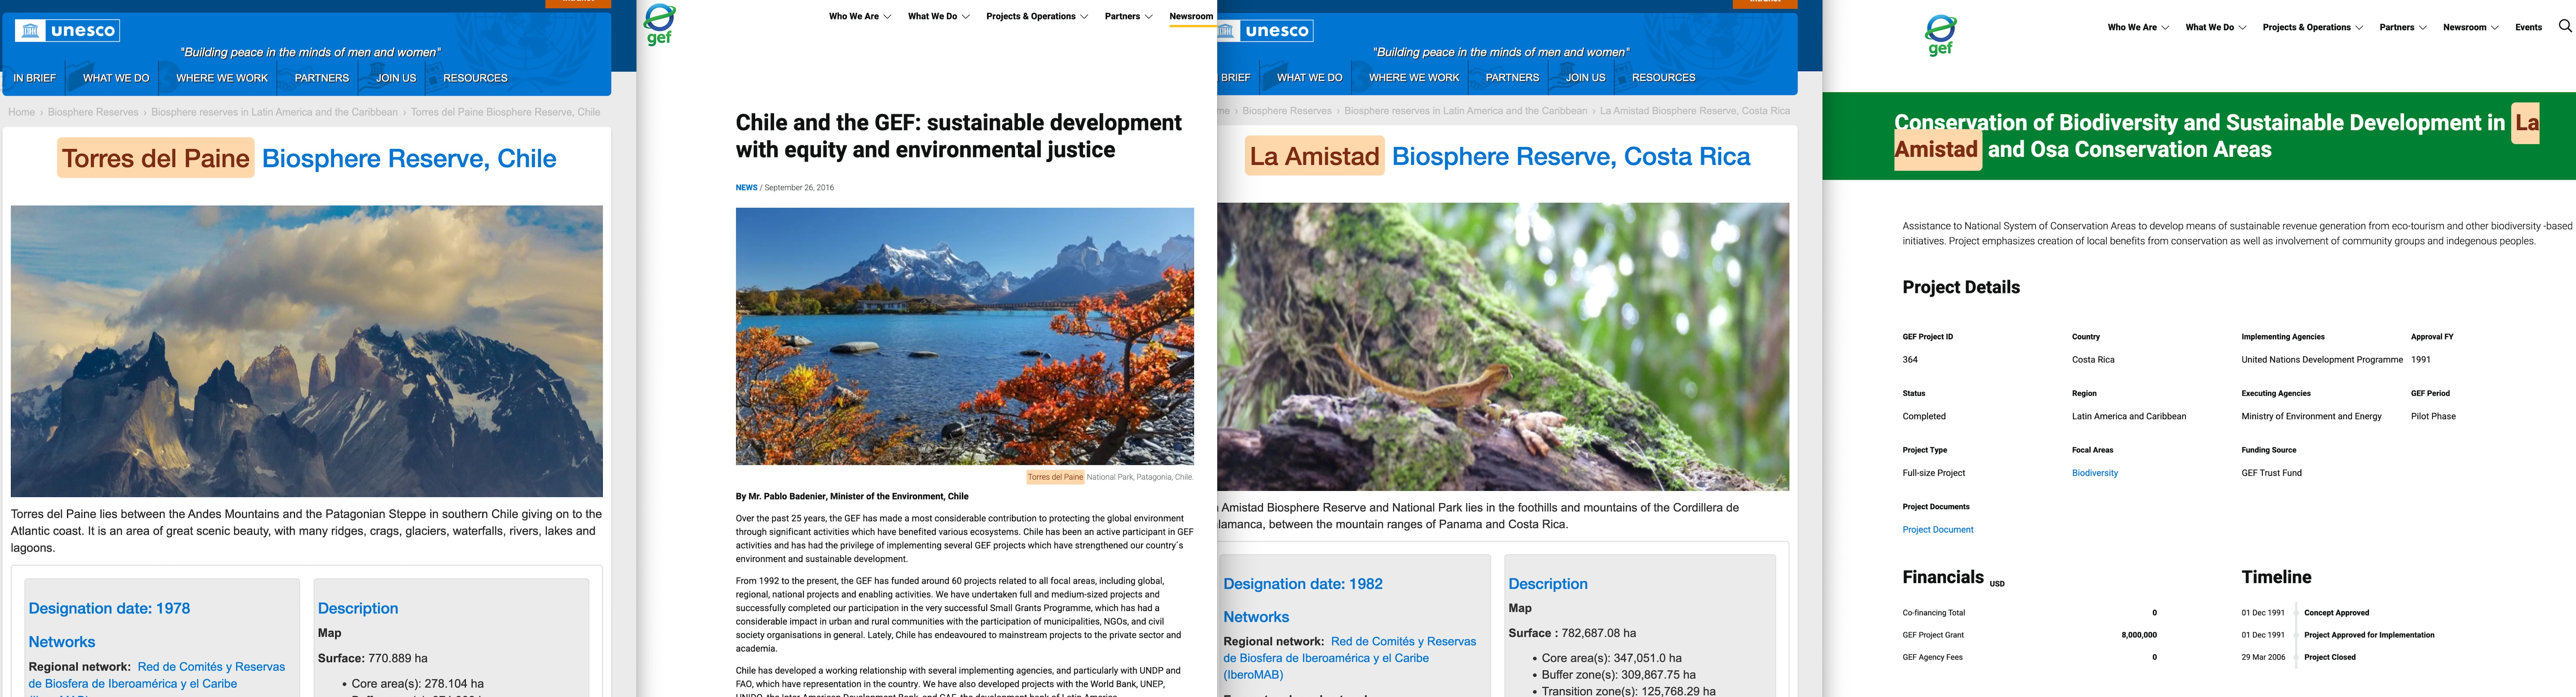Click the NEWS category link above September 26, 2016

click(x=746, y=187)
